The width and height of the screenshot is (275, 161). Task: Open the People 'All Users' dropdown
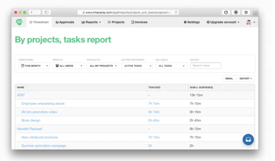coord(68,66)
